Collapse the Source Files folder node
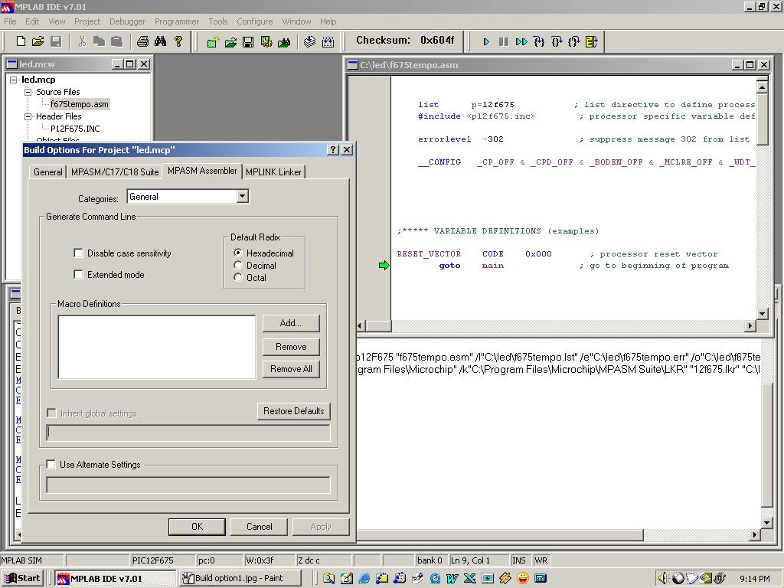784x588 pixels. (x=28, y=92)
